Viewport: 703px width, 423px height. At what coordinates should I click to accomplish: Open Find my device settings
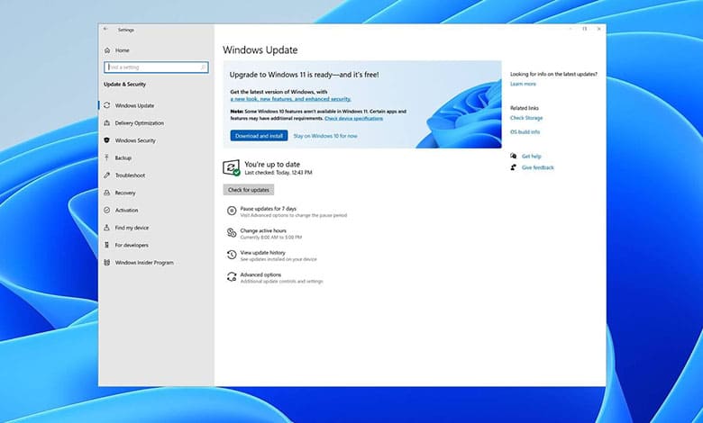pyautogui.click(x=156, y=228)
